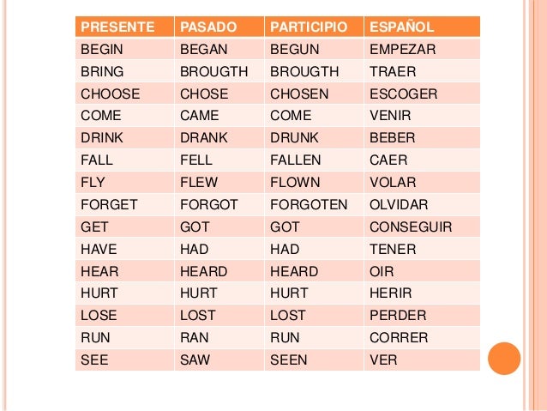Select the SEEN cell
The width and height of the screenshot is (547, 411).
pyautogui.click(x=314, y=360)
